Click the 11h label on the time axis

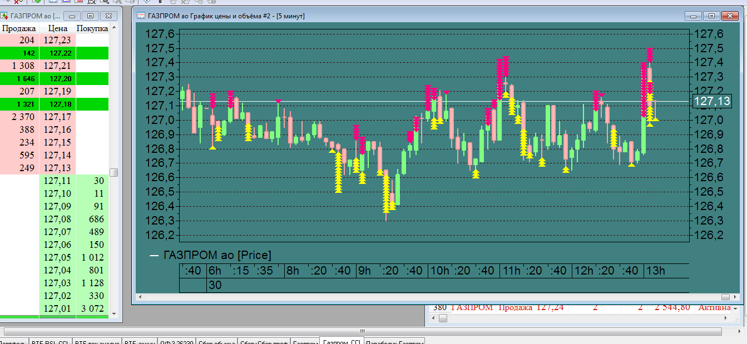click(511, 271)
